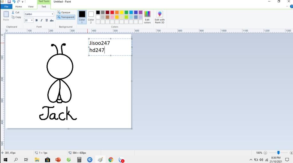Click the zoom slider handle
Image resolution: width=293 pixels, height=163 pixels.
point(278,153)
